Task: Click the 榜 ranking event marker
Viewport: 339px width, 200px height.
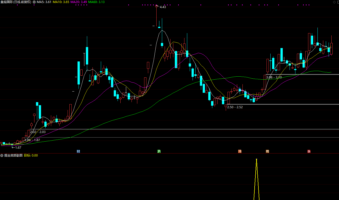Action: [268, 151]
